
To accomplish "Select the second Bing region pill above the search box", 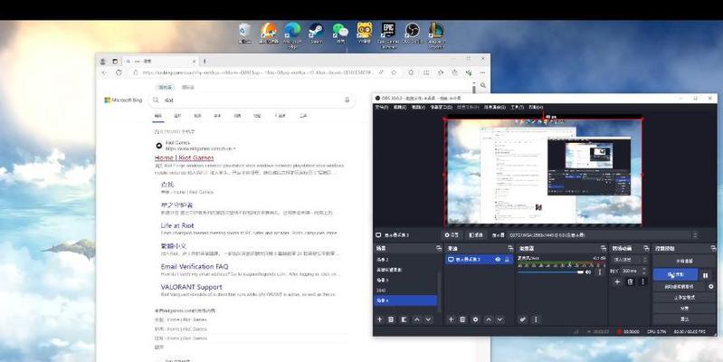I will [x=187, y=87].
